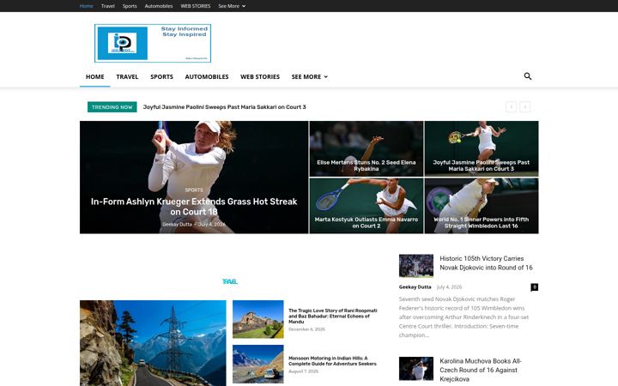618x386 pixels.
Task: Click the Trending Now label
Action: tap(112, 107)
